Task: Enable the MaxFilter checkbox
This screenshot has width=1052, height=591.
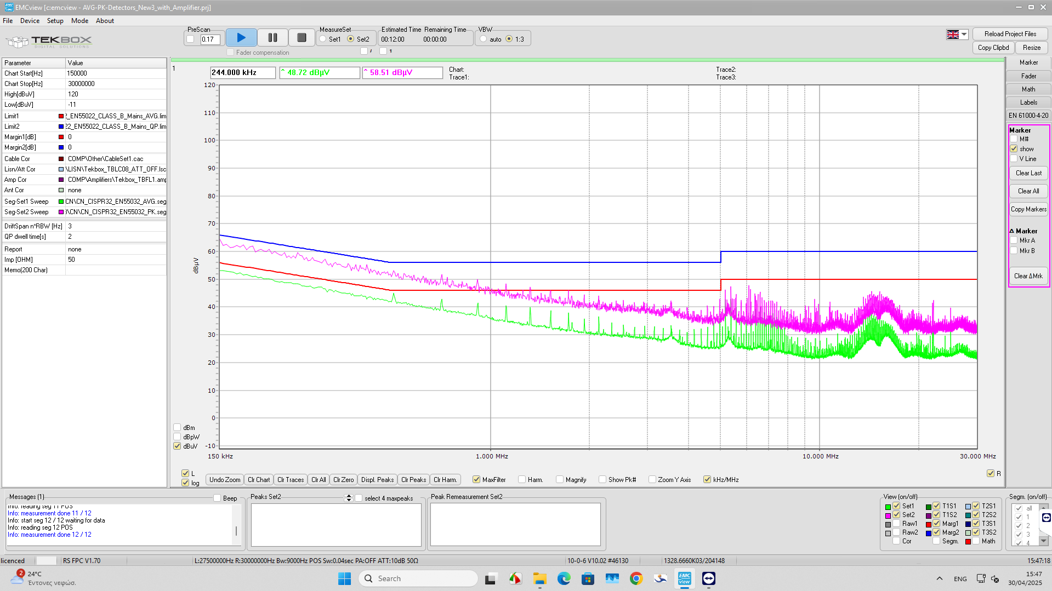Action: point(476,480)
